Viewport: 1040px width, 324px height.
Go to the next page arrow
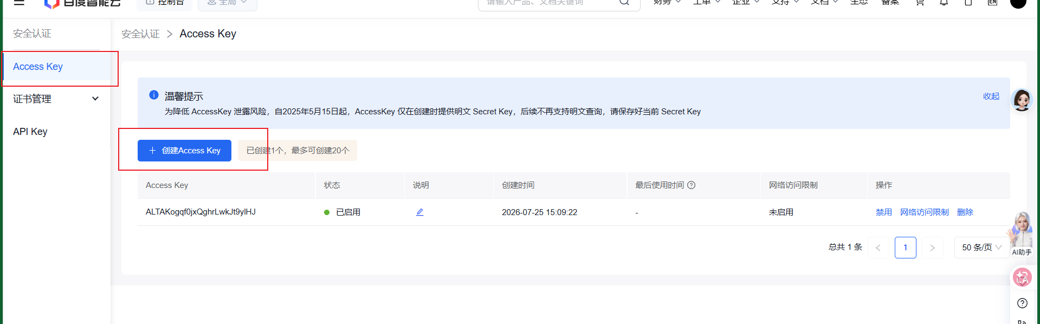click(932, 248)
